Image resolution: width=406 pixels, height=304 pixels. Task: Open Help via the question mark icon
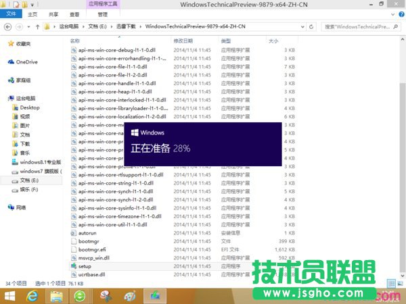[x=401, y=14]
